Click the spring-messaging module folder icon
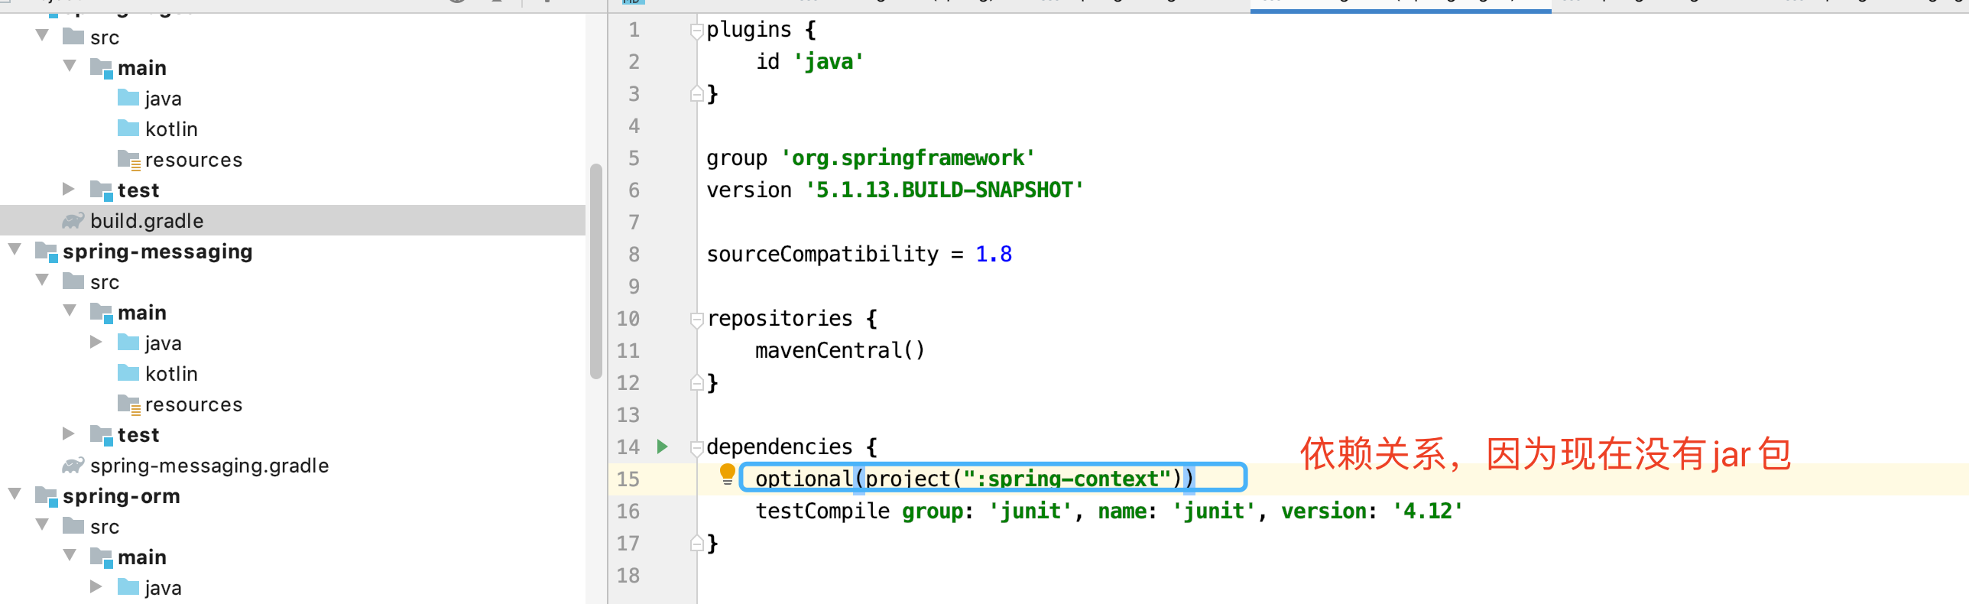Viewport: 1969px width, 604px height. click(x=46, y=252)
